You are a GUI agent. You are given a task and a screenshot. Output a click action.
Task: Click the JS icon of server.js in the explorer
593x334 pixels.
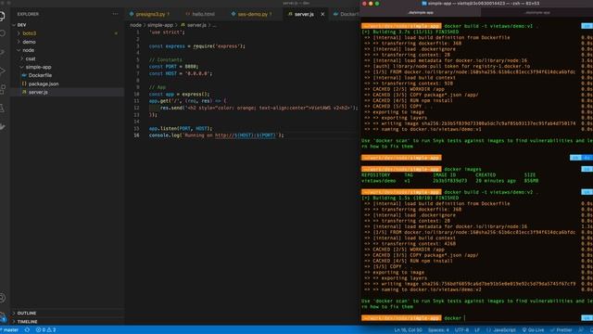click(x=24, y=92)
